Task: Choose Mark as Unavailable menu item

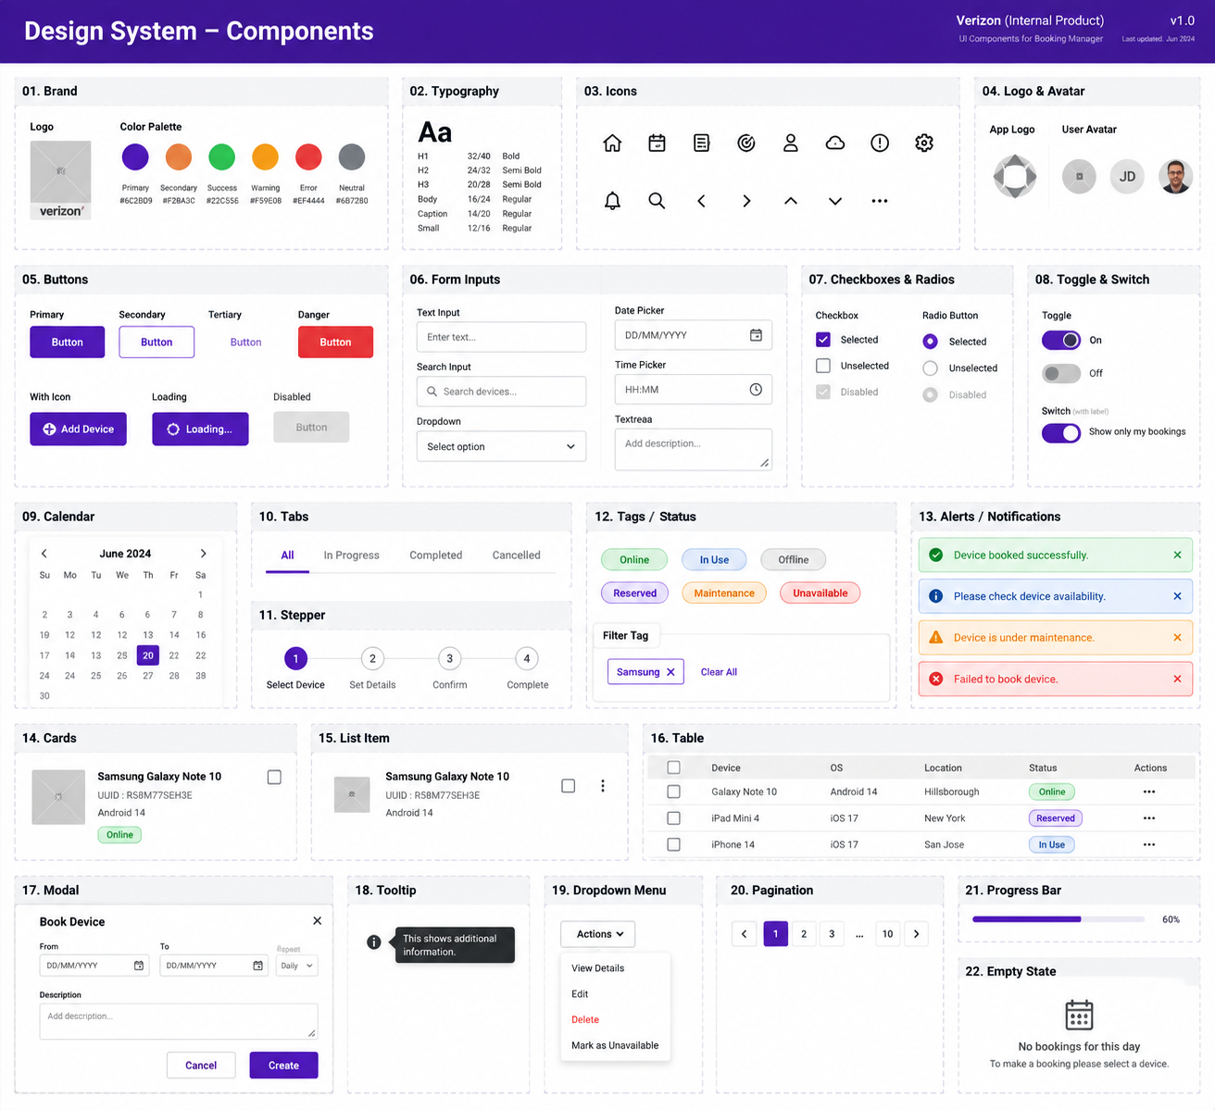Action: [615, 1046]
